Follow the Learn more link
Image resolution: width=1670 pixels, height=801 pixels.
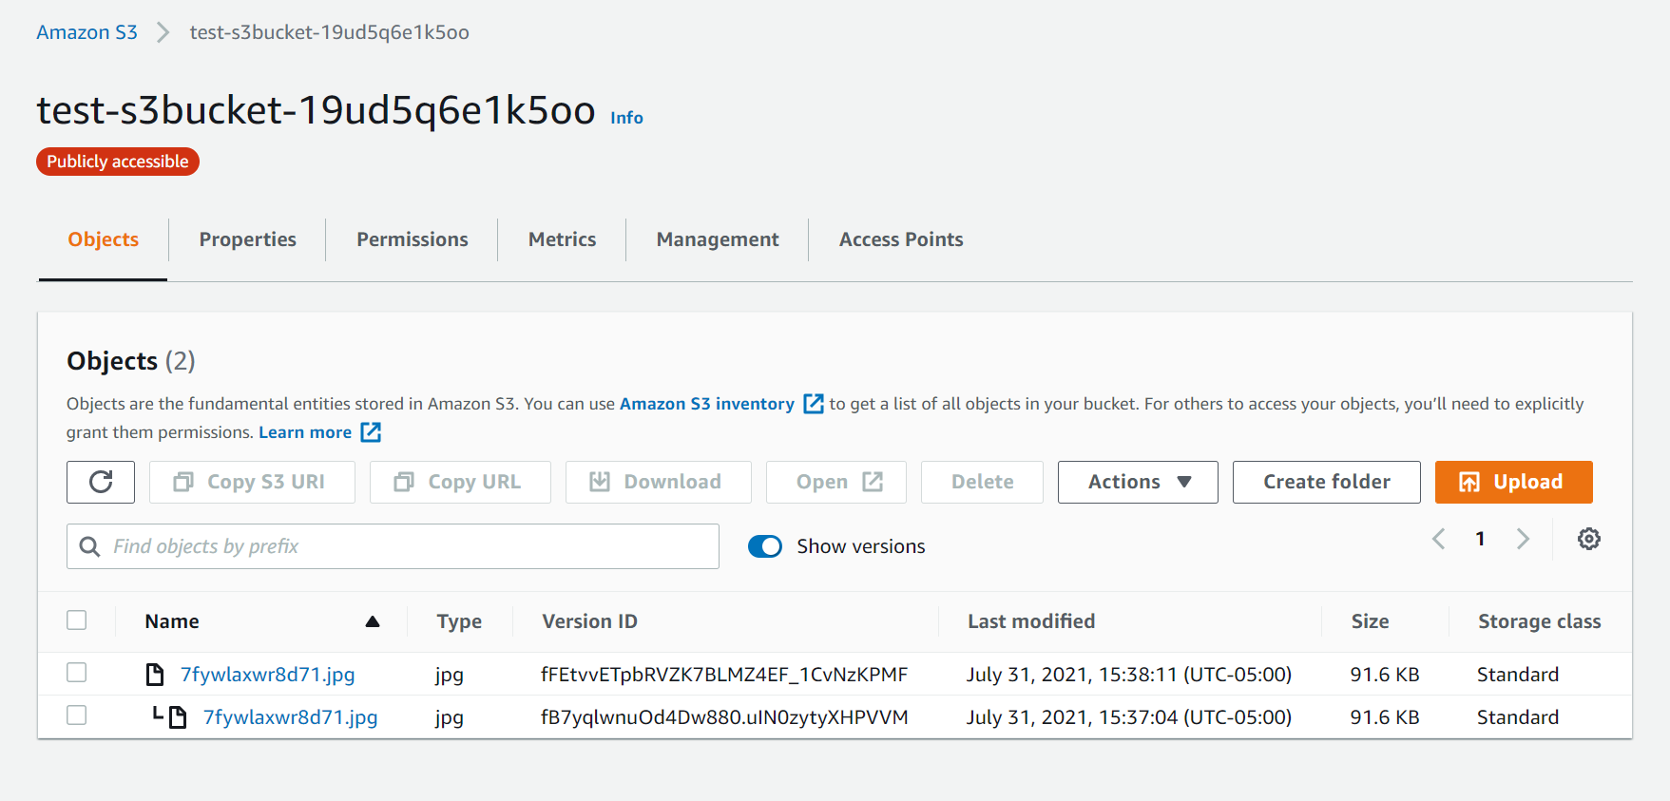(x=305, y=432)
